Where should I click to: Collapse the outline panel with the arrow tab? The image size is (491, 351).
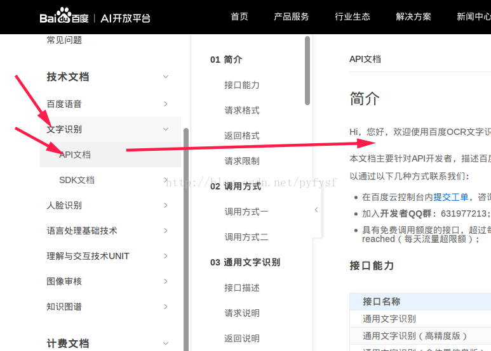click(316, 210)
